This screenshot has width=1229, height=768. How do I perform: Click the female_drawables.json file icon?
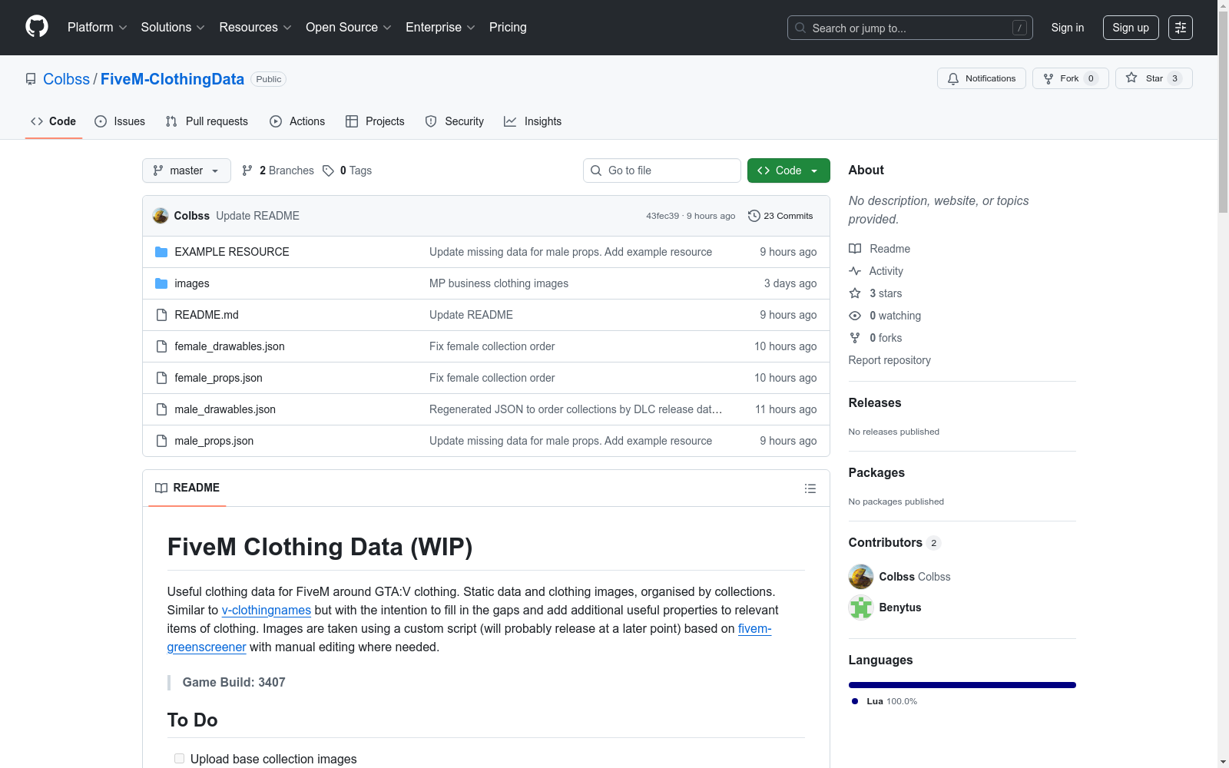[161, 346]
